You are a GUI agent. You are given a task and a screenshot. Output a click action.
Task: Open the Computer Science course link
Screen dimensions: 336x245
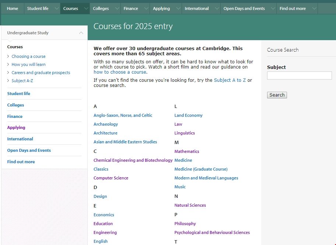pyautogui.click(x=111, y=178)
